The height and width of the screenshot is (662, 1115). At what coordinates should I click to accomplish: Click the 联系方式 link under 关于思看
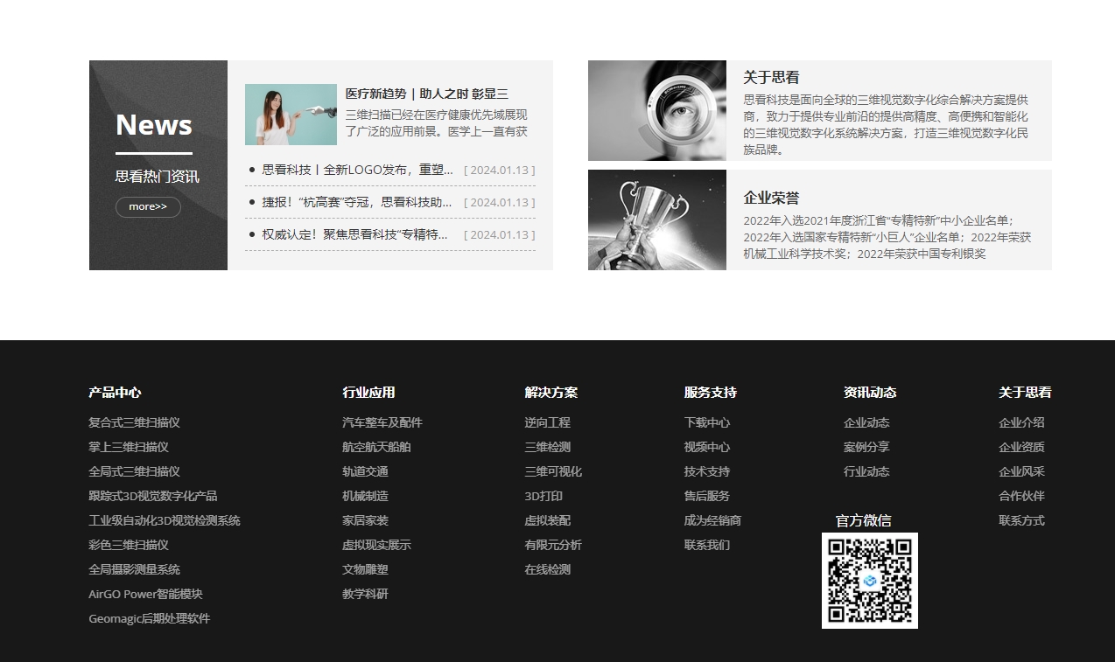1021,520
